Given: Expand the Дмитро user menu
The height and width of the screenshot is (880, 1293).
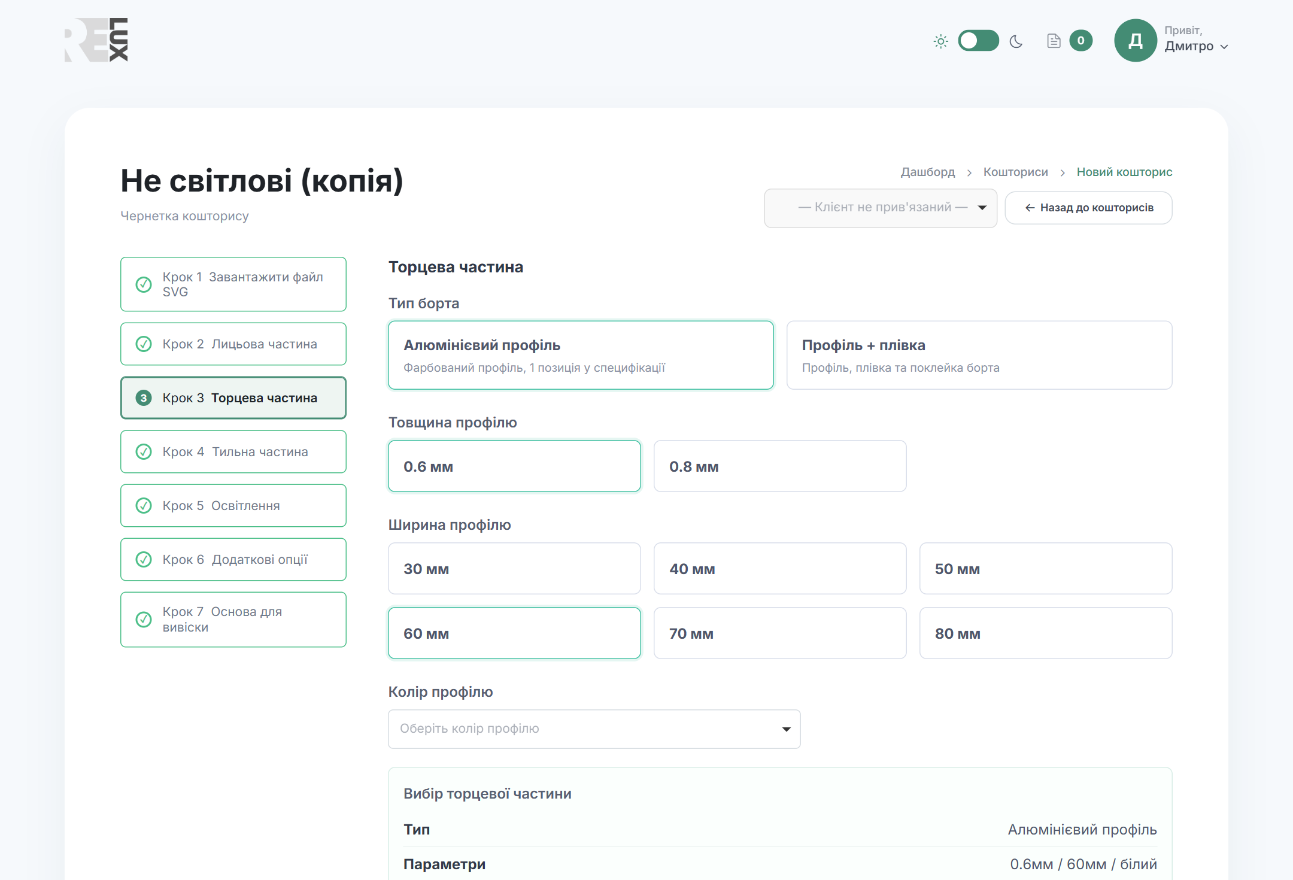Looking at the screenshot, I should click(1196, 46).
